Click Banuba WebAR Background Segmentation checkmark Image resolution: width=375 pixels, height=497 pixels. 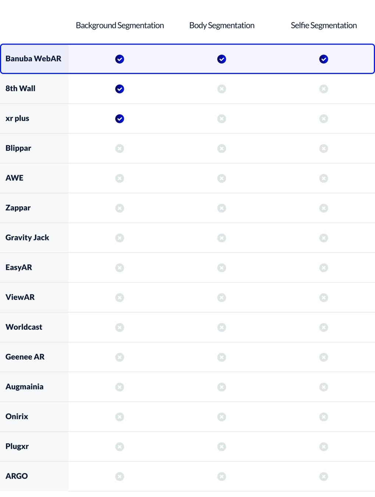[119, 59]
